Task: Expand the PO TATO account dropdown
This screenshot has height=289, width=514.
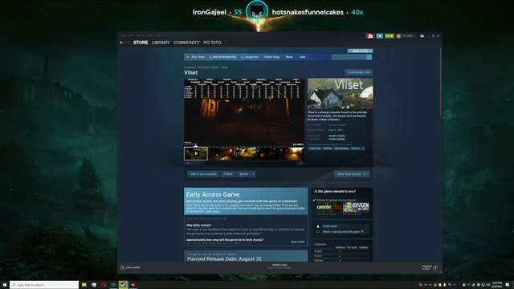Action: [x=409, y=35]
